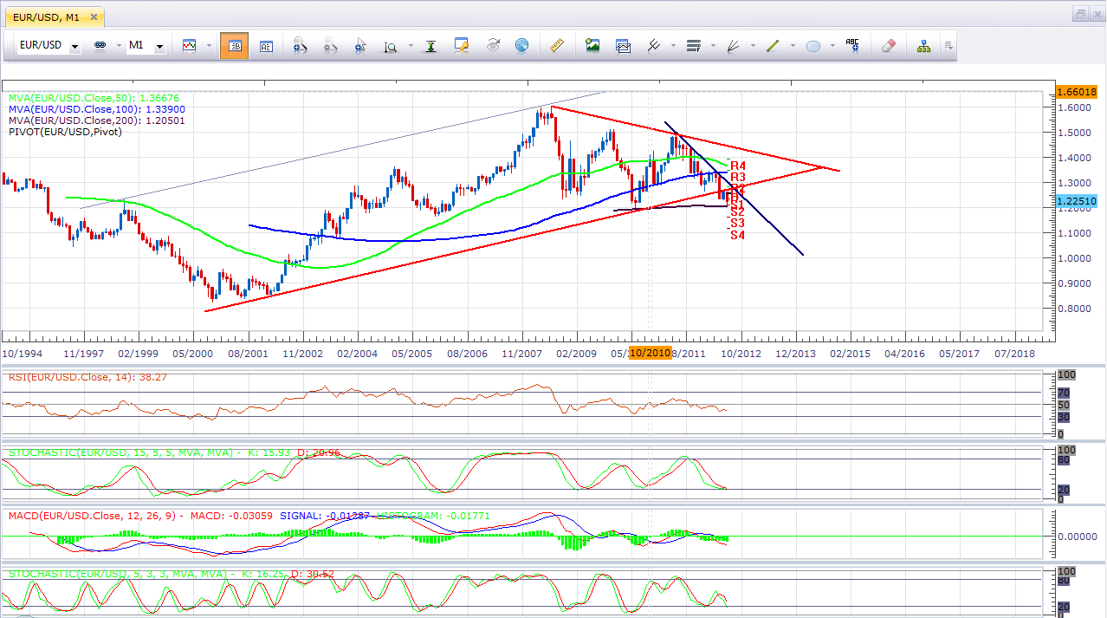Click the 11/2007 date axis label
1107x618 pixels.
click(524, 354)
